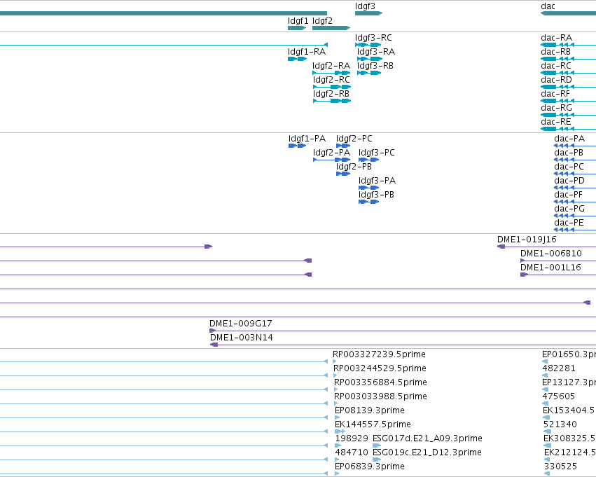Select protein Idgf2-PC
This screenshot has width=596, height=477.
[354, 139]
